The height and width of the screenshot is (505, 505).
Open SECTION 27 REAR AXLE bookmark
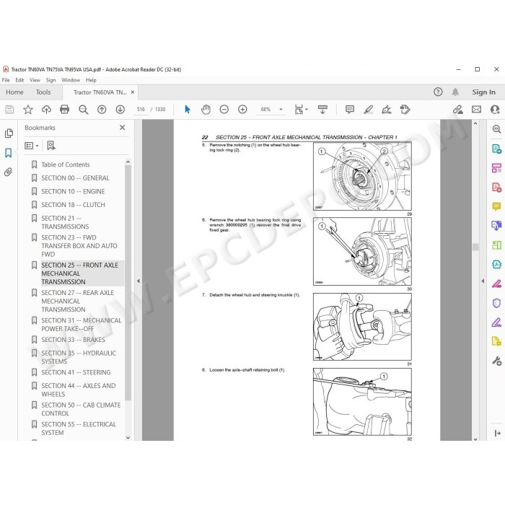tap(78, 301)
